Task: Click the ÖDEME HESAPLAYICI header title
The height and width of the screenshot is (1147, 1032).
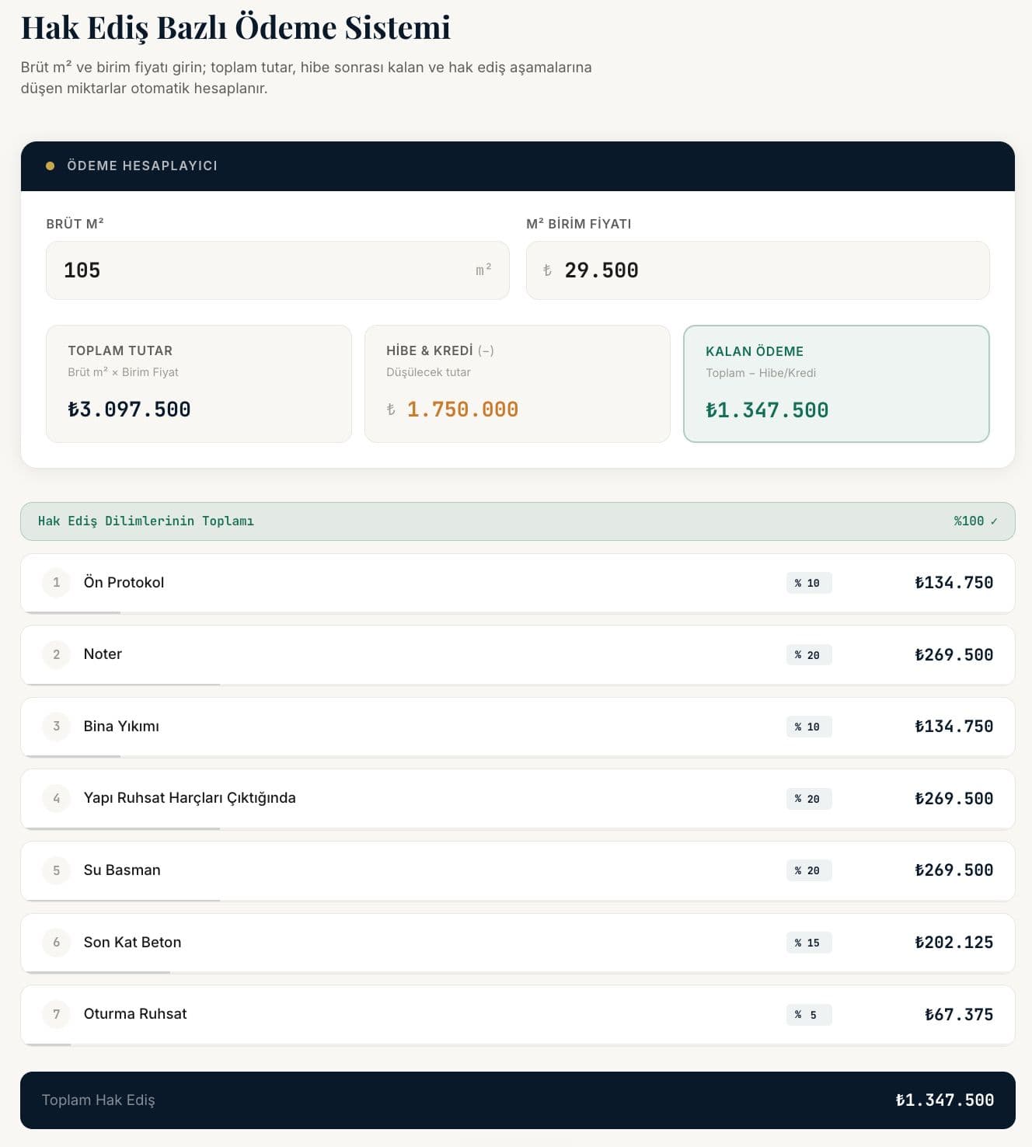Action: tap(142, 166)
